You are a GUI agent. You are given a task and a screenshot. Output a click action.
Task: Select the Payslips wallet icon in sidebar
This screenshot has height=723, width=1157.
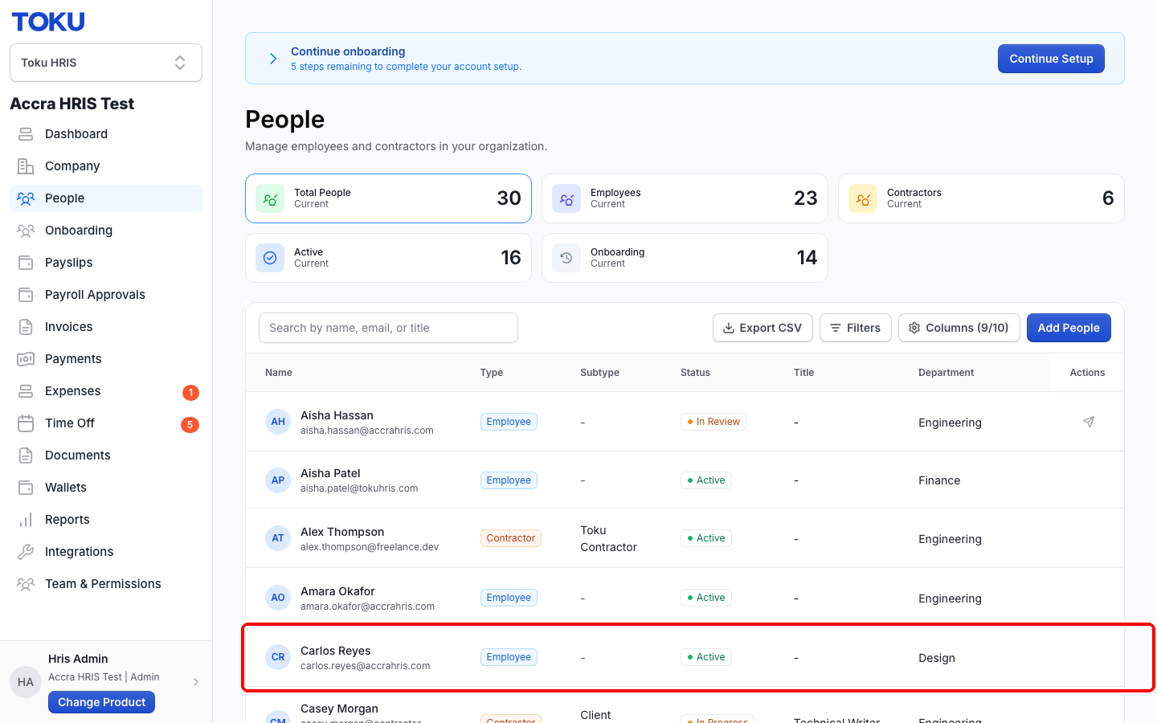point(26,263)
